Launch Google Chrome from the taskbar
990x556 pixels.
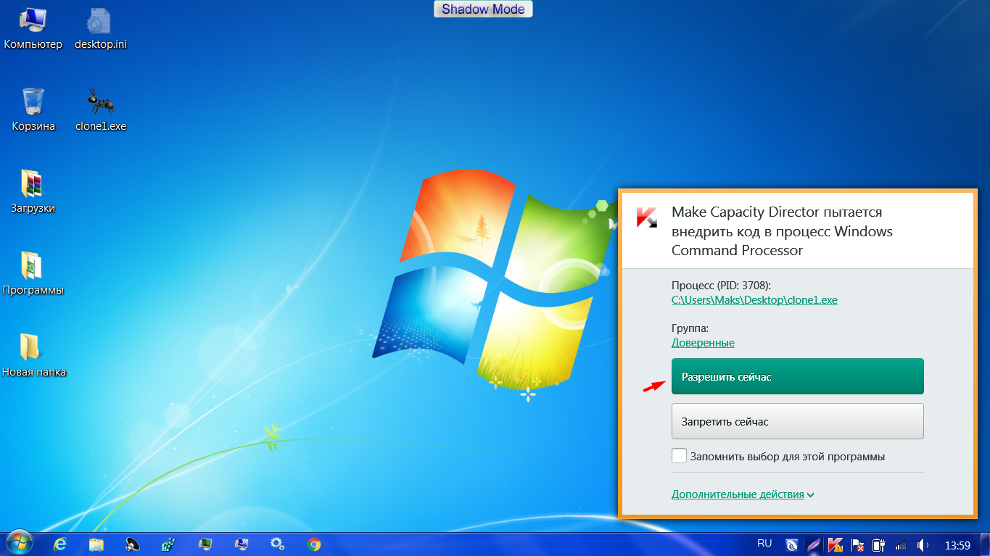(x=313, y=544)
